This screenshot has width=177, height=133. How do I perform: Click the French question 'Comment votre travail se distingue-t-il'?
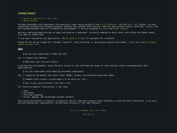click(x=56, y=79)
